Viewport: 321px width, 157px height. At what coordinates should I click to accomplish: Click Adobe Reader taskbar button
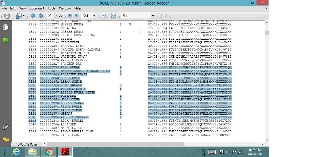point(66,152)
